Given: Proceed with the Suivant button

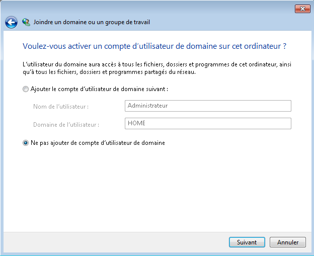Looking at the screenshot, I should point(247,242).
